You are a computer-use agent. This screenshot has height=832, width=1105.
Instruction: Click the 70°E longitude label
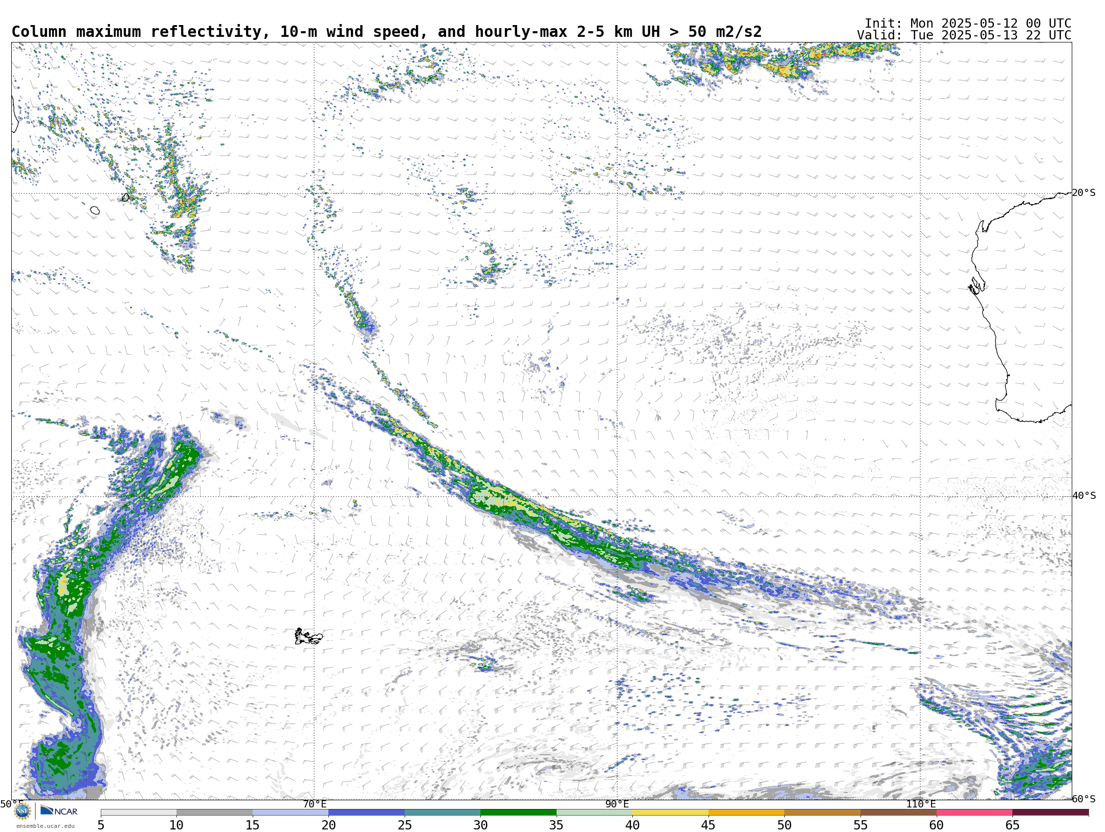tap(314, 804)
